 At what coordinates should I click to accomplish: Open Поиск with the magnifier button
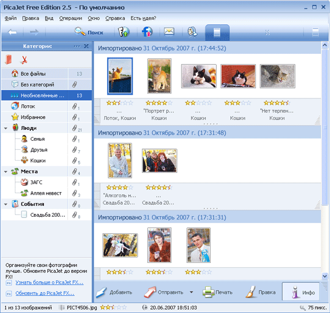click(89, 32)
